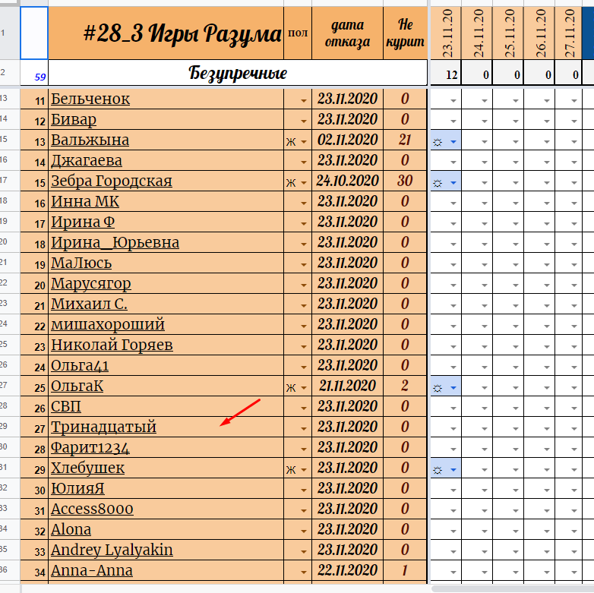
Task: Select the 23.11.20 date column header
Action: pos(445,33)
